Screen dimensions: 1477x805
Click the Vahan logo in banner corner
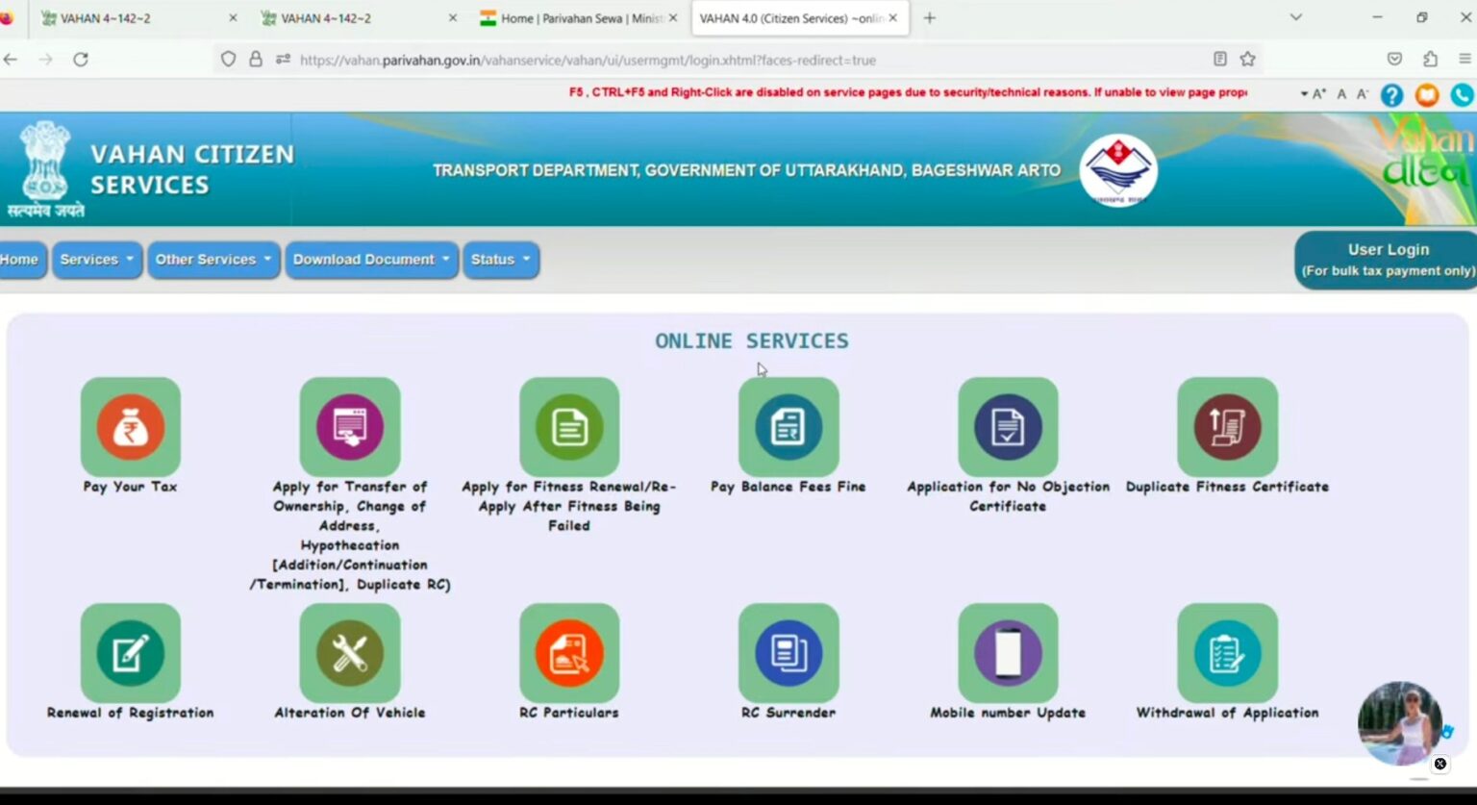click(x=1426, y=154)
